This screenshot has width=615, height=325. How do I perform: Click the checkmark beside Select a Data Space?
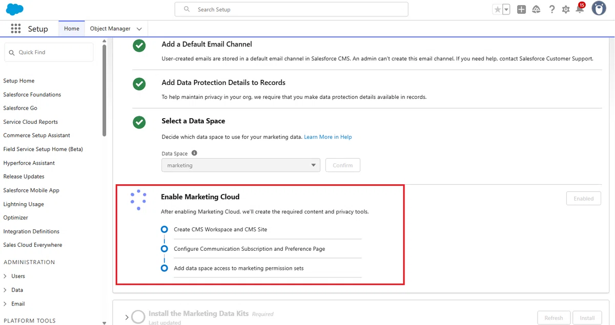pyautogui.click(x=139, y=122)
